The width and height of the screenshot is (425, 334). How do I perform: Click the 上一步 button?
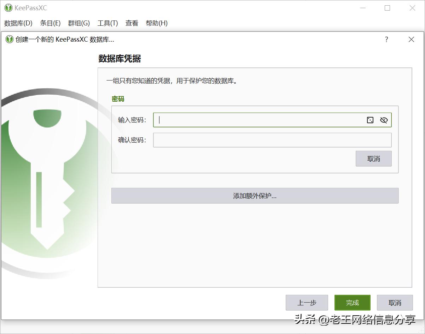(x=307, y=303)
